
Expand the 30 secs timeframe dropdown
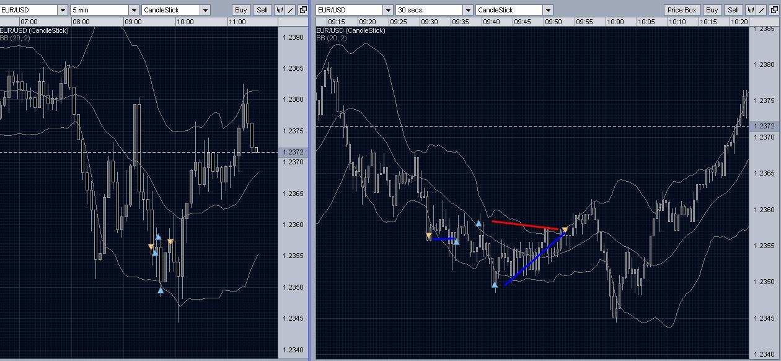tap(468, 10)
